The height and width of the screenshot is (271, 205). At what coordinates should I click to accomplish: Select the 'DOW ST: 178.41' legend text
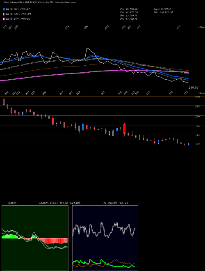click(x=18, y=9)
